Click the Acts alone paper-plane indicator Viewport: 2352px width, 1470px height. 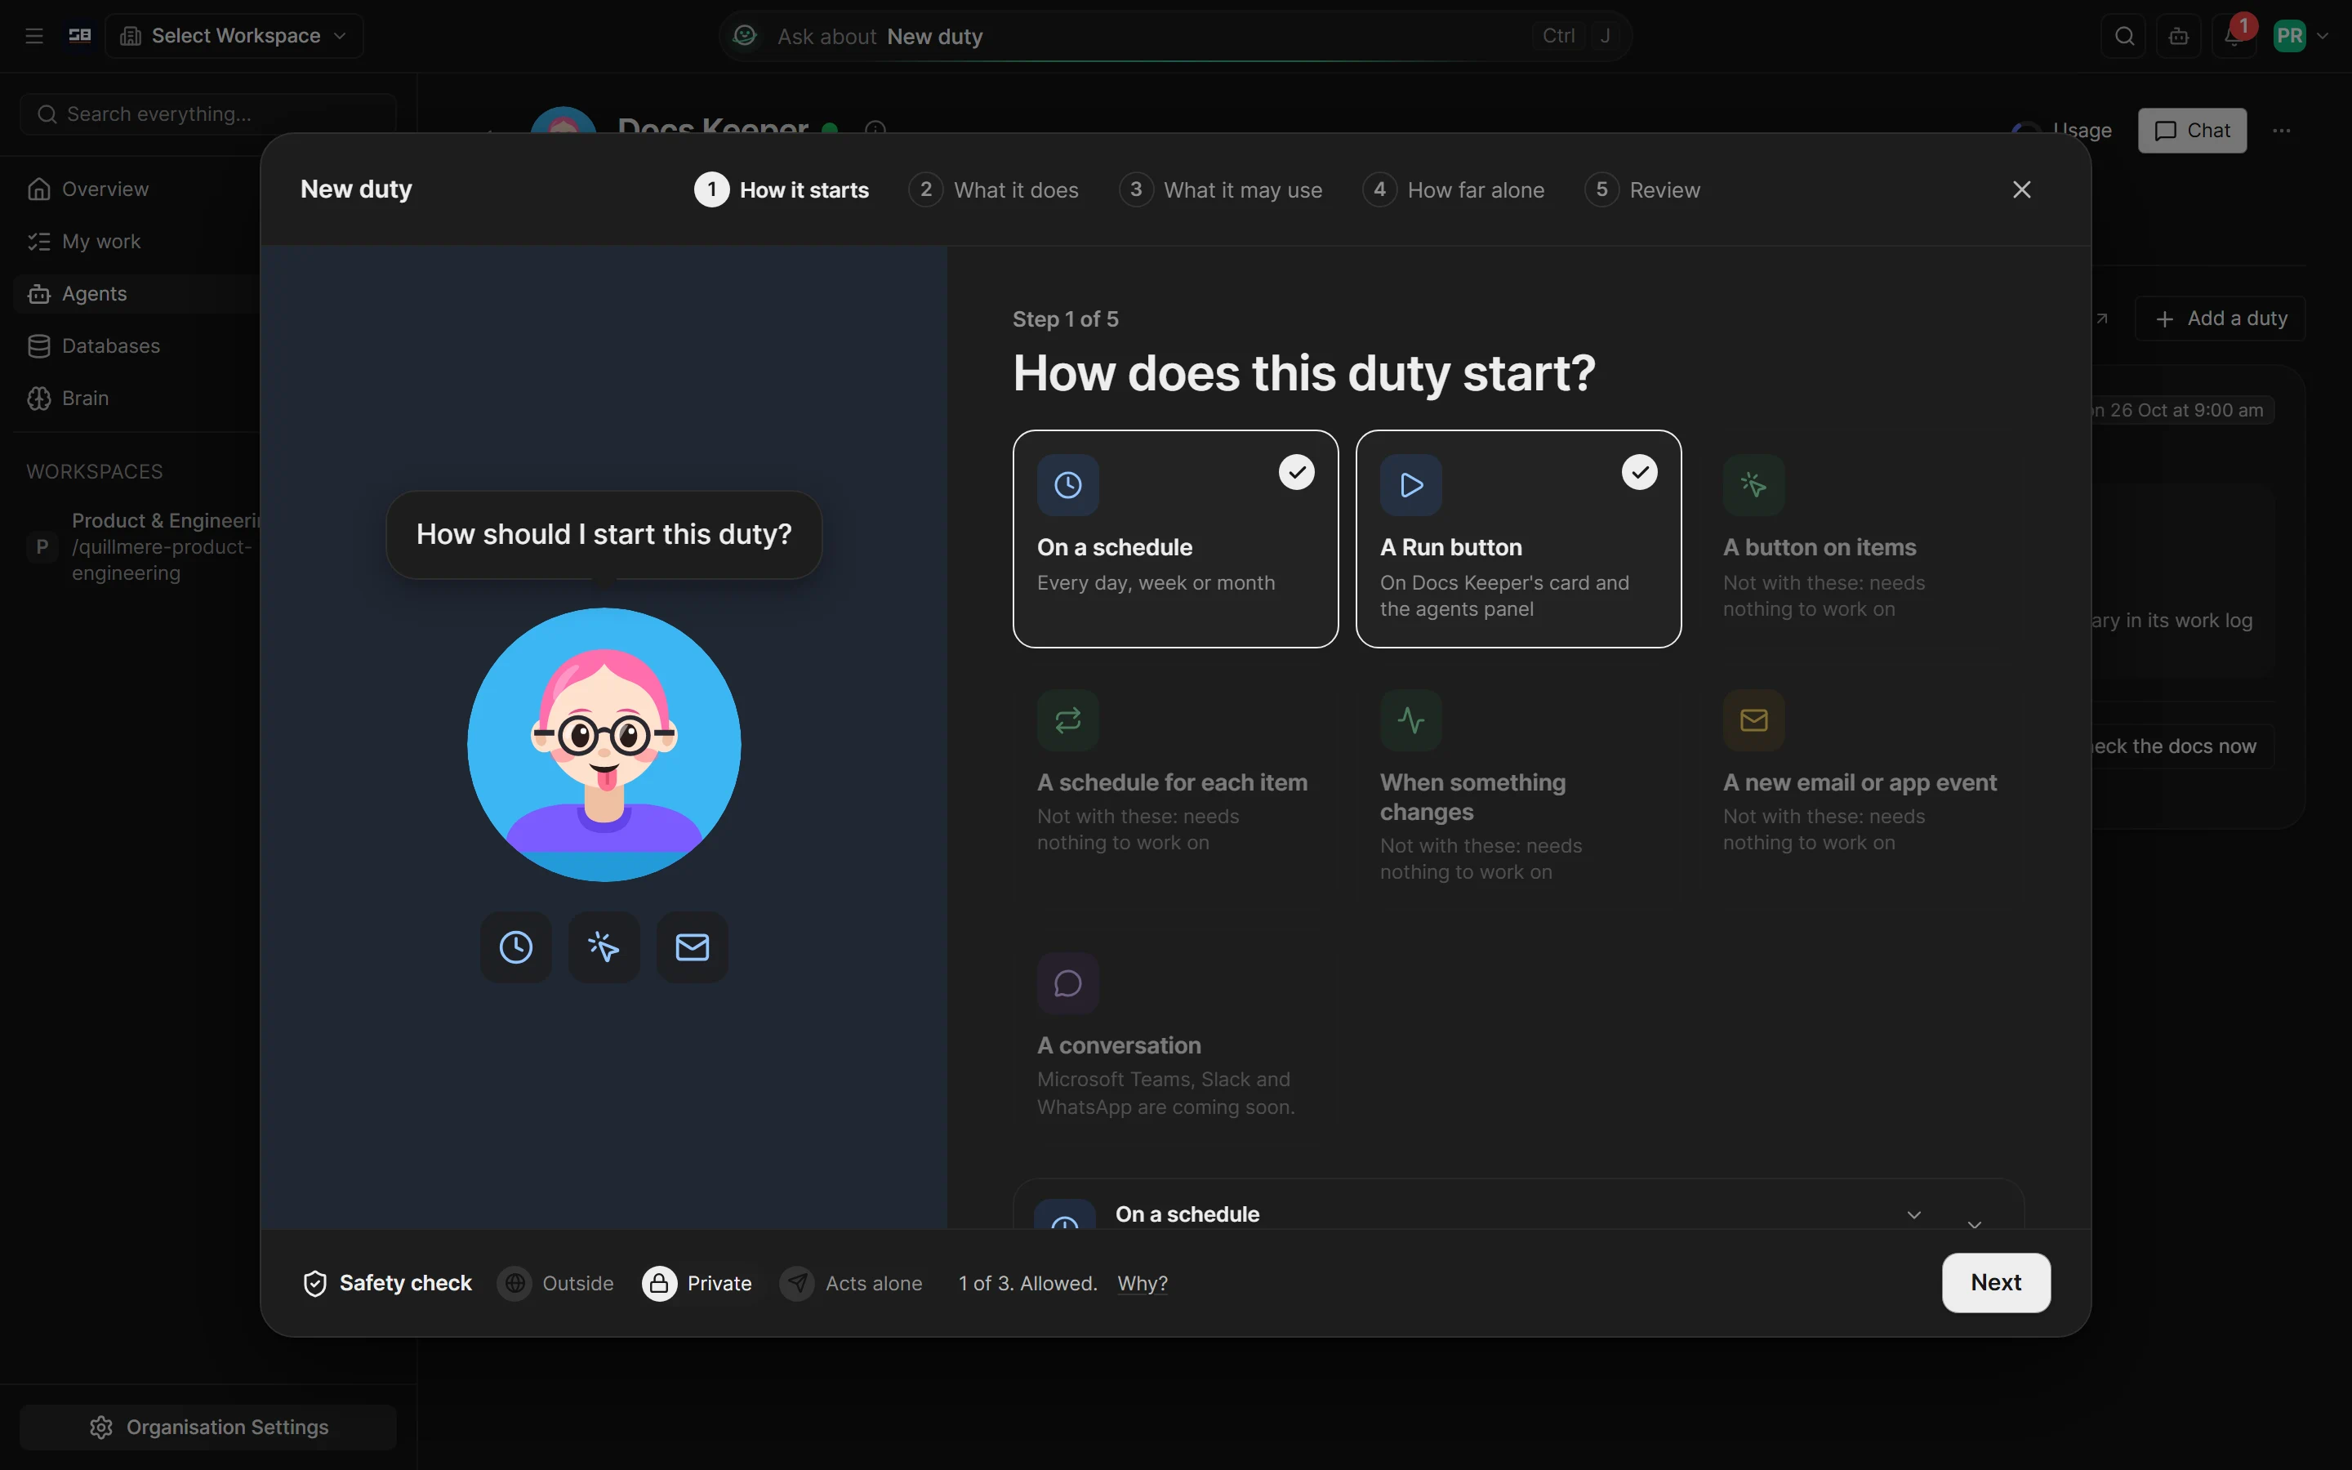(x=850, y=1283)
